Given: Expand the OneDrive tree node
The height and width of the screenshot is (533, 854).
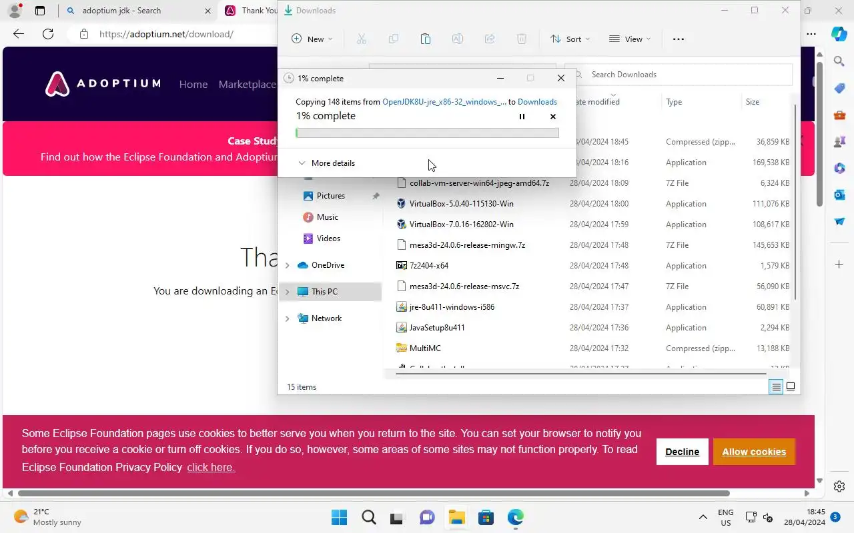Looking at the screenshot, I should tap(288, 265).
